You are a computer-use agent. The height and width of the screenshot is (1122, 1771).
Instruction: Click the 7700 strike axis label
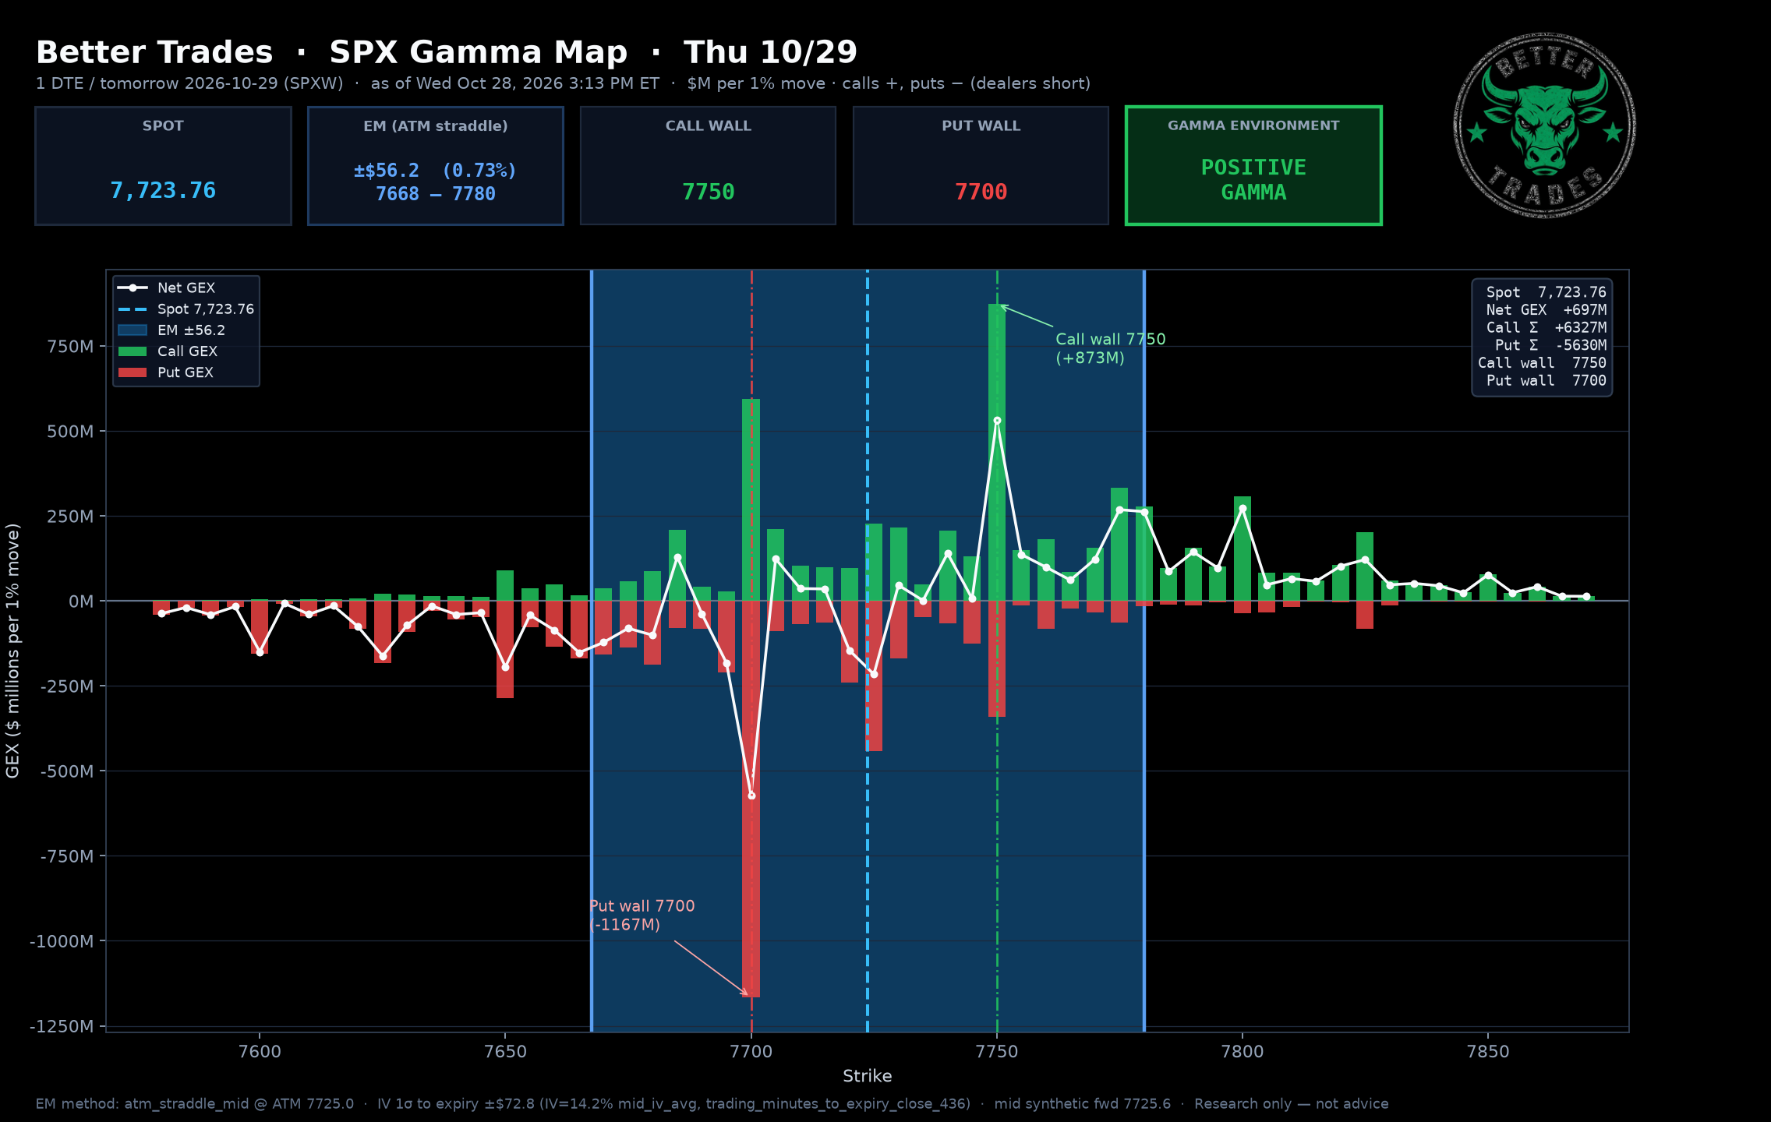point(751,1052)
